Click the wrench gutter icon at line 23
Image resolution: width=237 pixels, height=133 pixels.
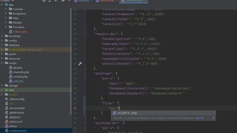pyautogui.click(x=80, y=64)
